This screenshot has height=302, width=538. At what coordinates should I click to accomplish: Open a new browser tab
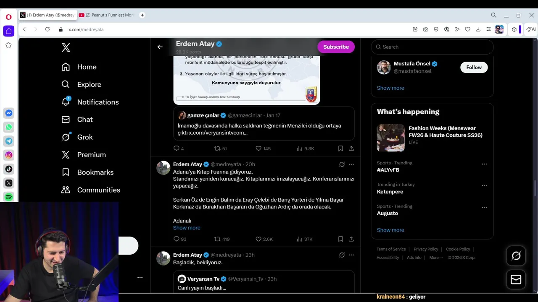click(142, 15)
